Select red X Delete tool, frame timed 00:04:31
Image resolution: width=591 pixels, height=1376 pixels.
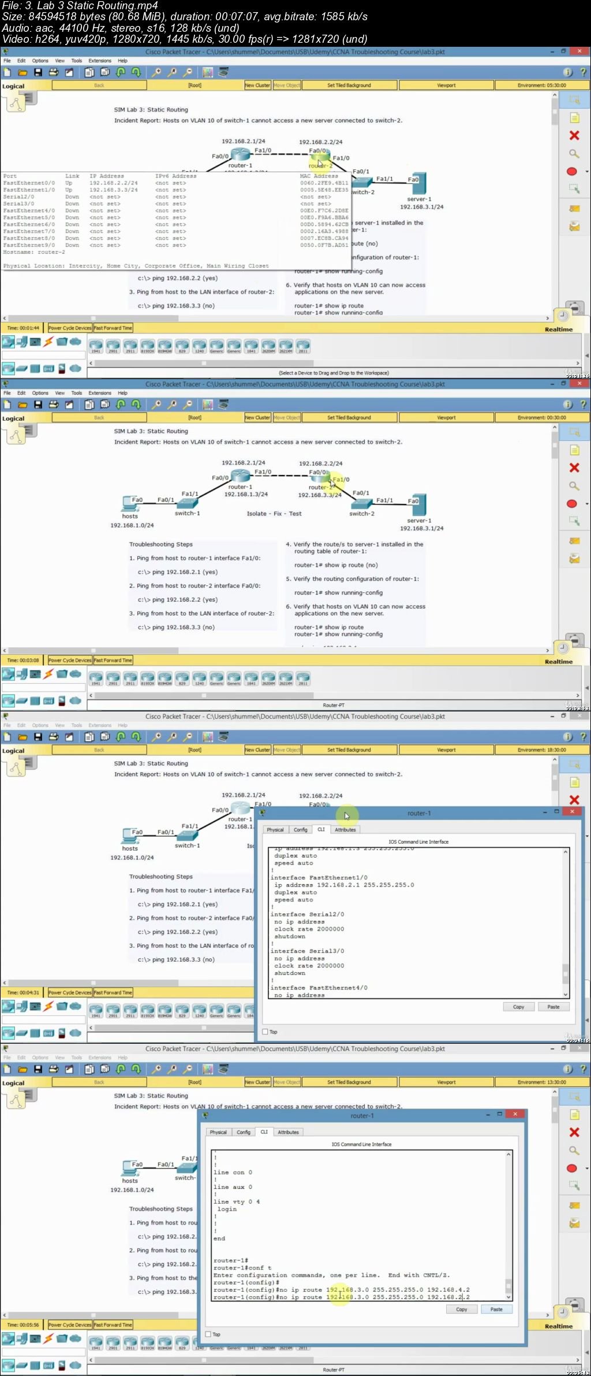tap(574, 800)
